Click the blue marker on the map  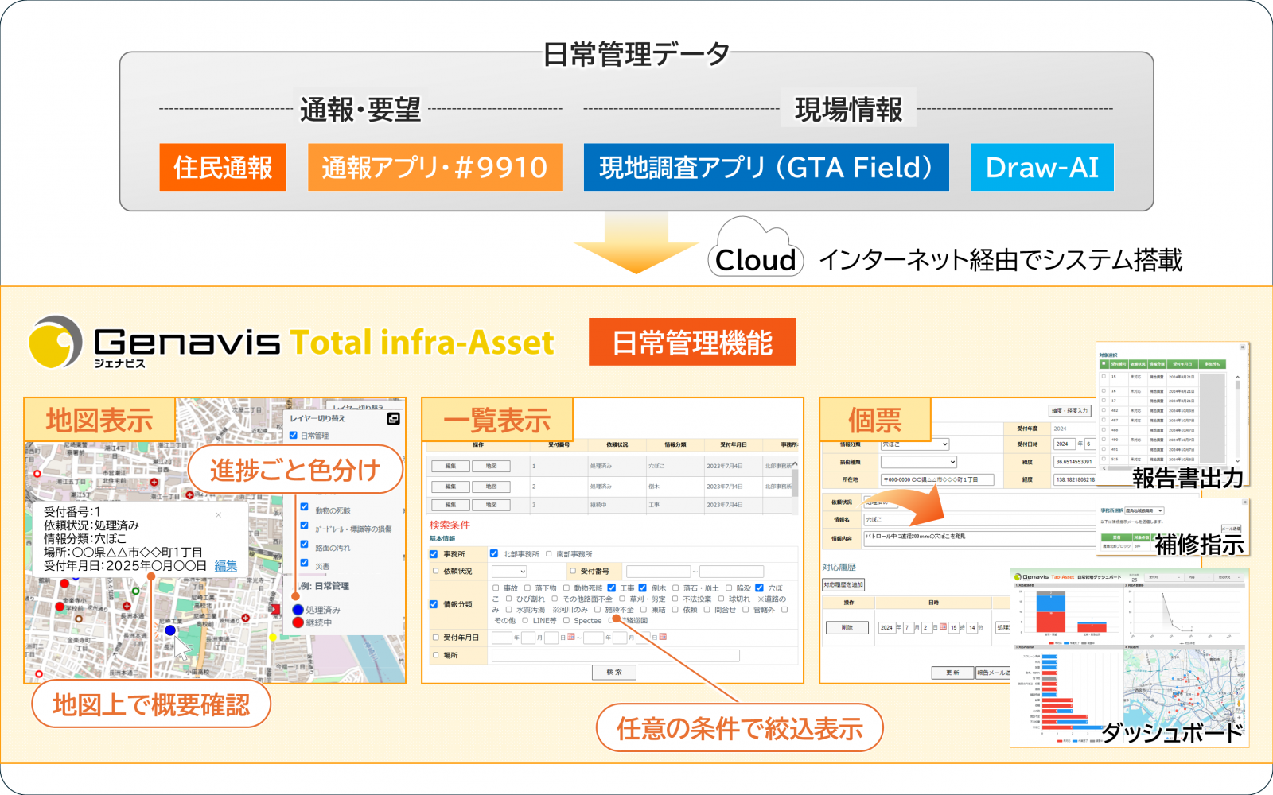coord(170,630)
